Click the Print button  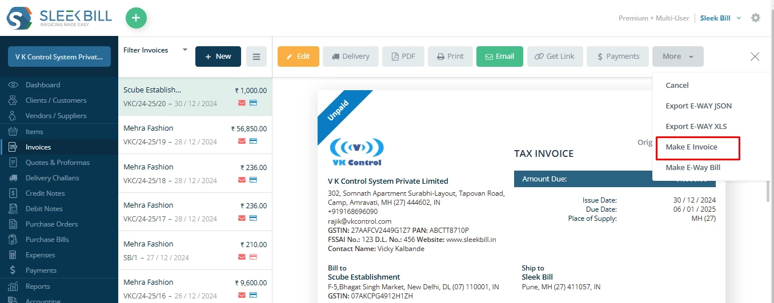pos(450,56)
